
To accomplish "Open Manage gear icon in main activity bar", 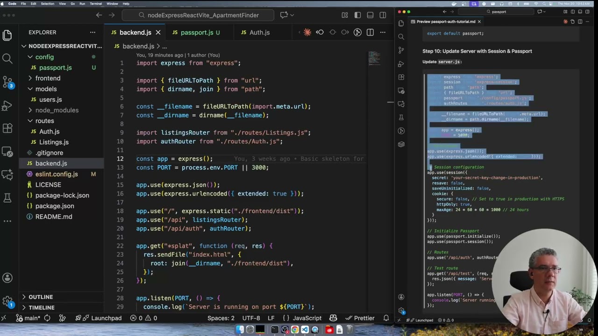I will [7, 301].
